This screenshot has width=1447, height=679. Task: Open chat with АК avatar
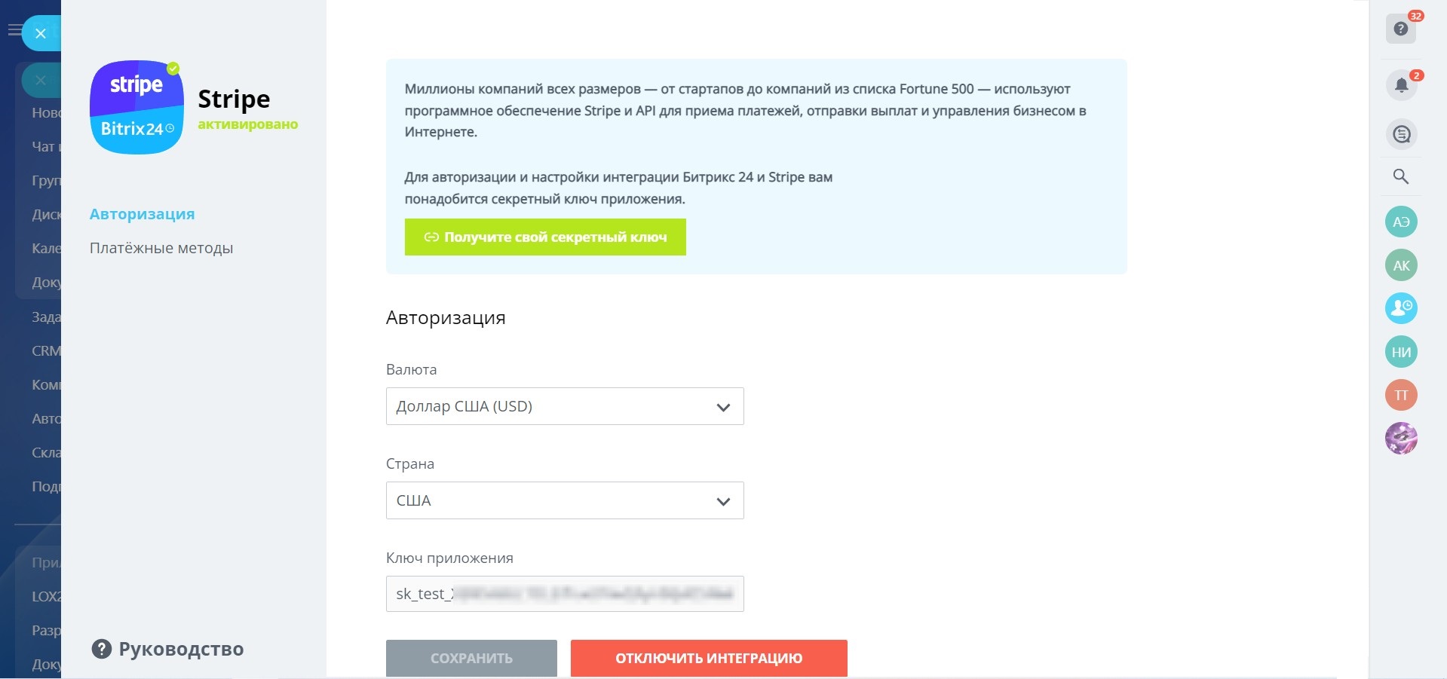point(1401,265)
